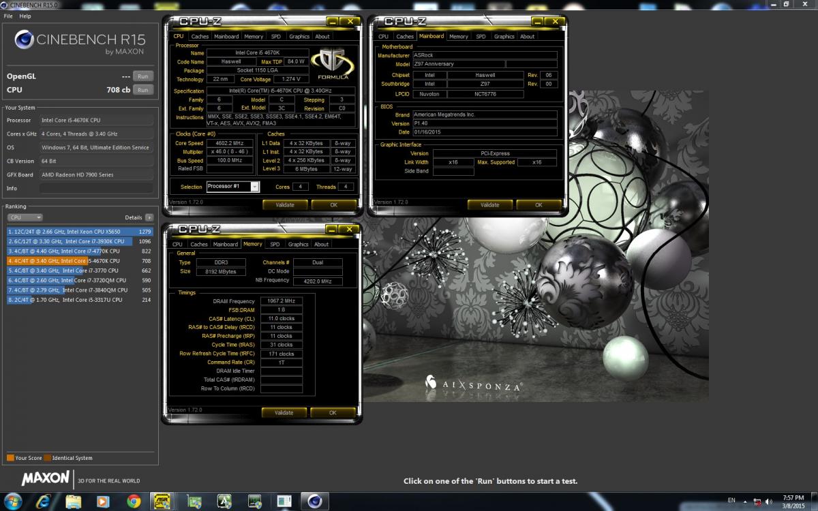Open Graphics tab in CPU-Z CPU window
818x511 pixels.
pos(299,37)
